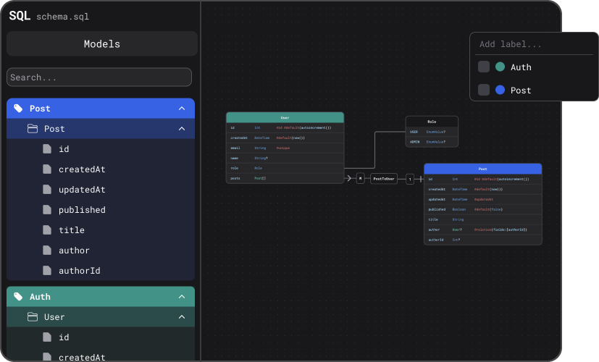Click the file icon next to published
Viewport: 599px width, 362px height.
pos(47,210)
